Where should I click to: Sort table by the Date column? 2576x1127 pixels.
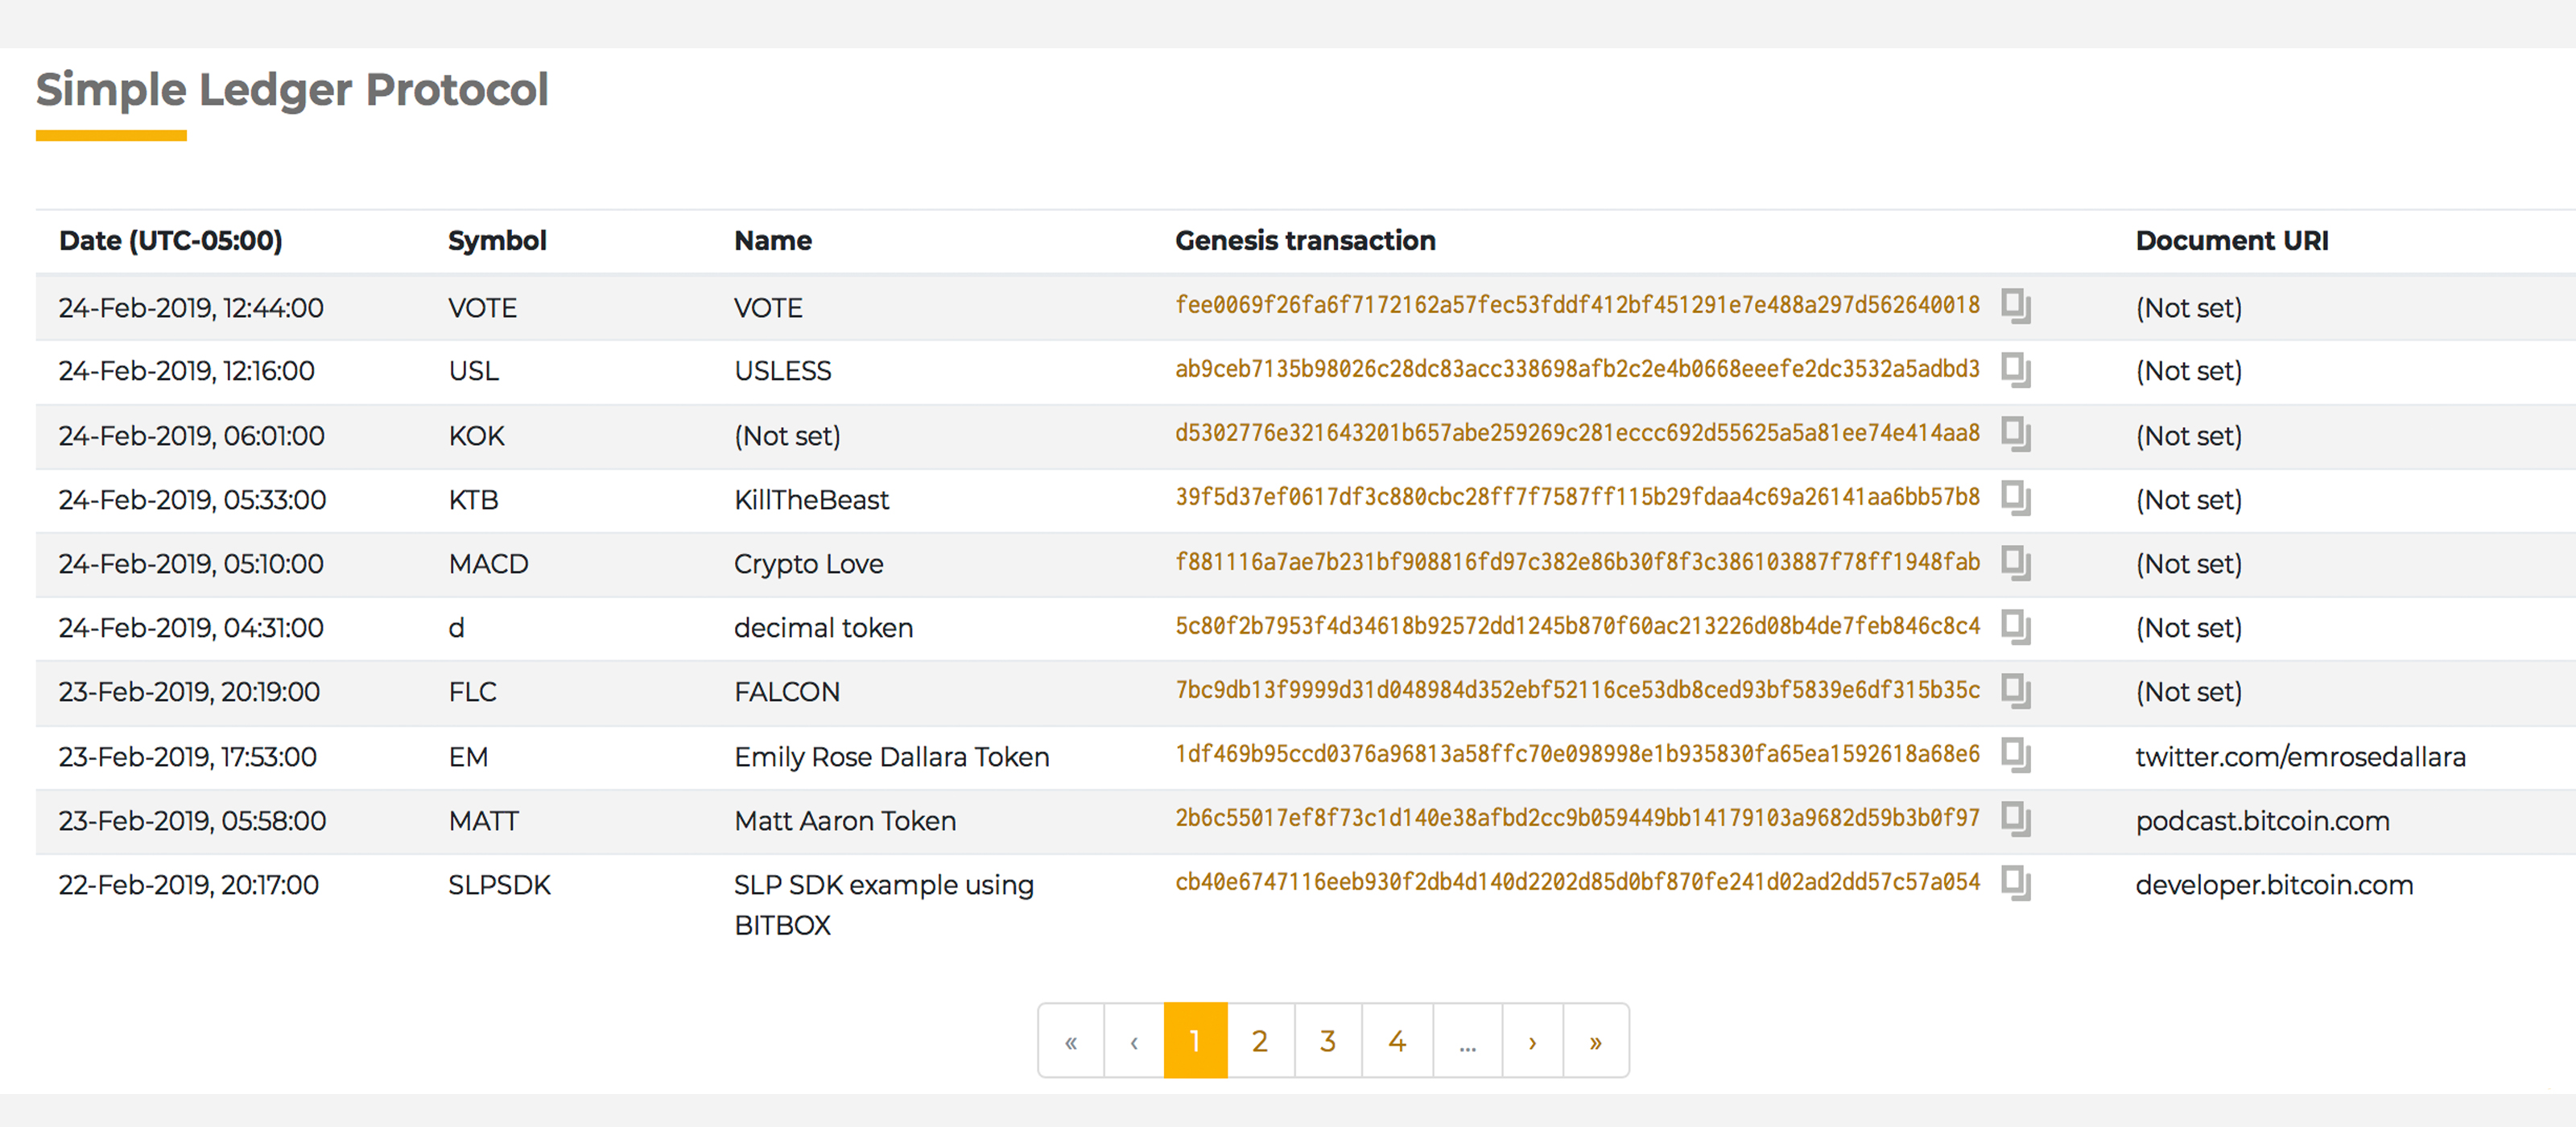click(x=171, y=240)
